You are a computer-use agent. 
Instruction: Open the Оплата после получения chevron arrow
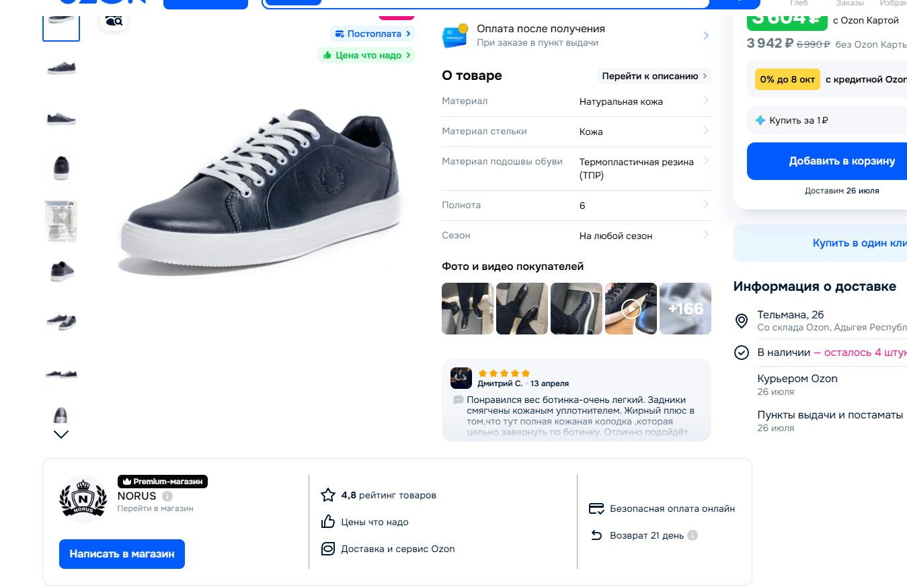click(706, 36)
